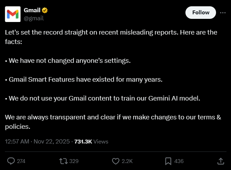Like the post with heart icon
The width and height of the screenshot is (231, 170).
click(116, 161)
